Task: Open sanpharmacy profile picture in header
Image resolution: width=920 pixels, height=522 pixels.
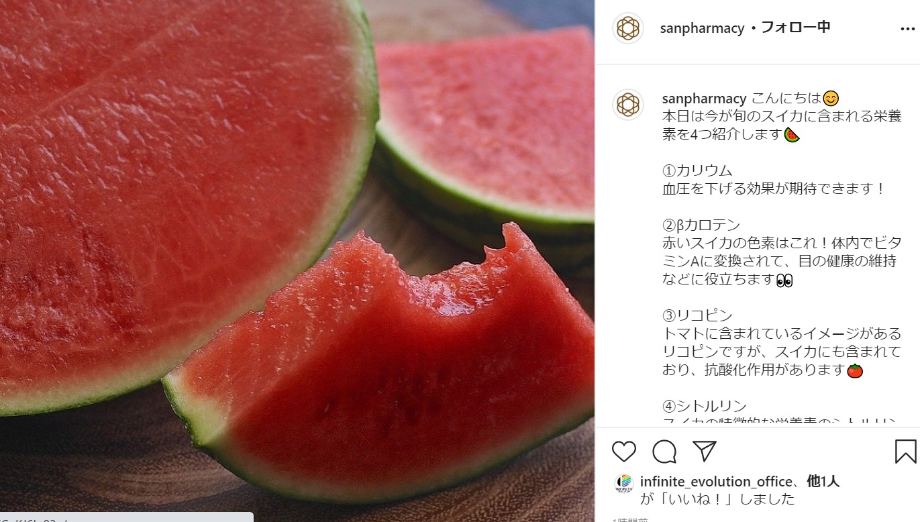Action: (628, 28)
